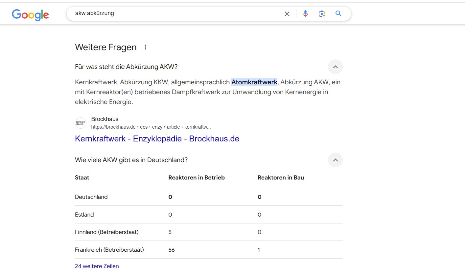Select the Frankreich (Betreiberstaat) table row
Screen dimensions: 465x274
(109, 250)
